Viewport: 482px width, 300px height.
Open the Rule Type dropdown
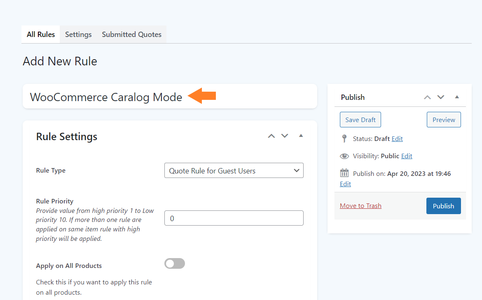pyautogui.click(x=234, y=171)
